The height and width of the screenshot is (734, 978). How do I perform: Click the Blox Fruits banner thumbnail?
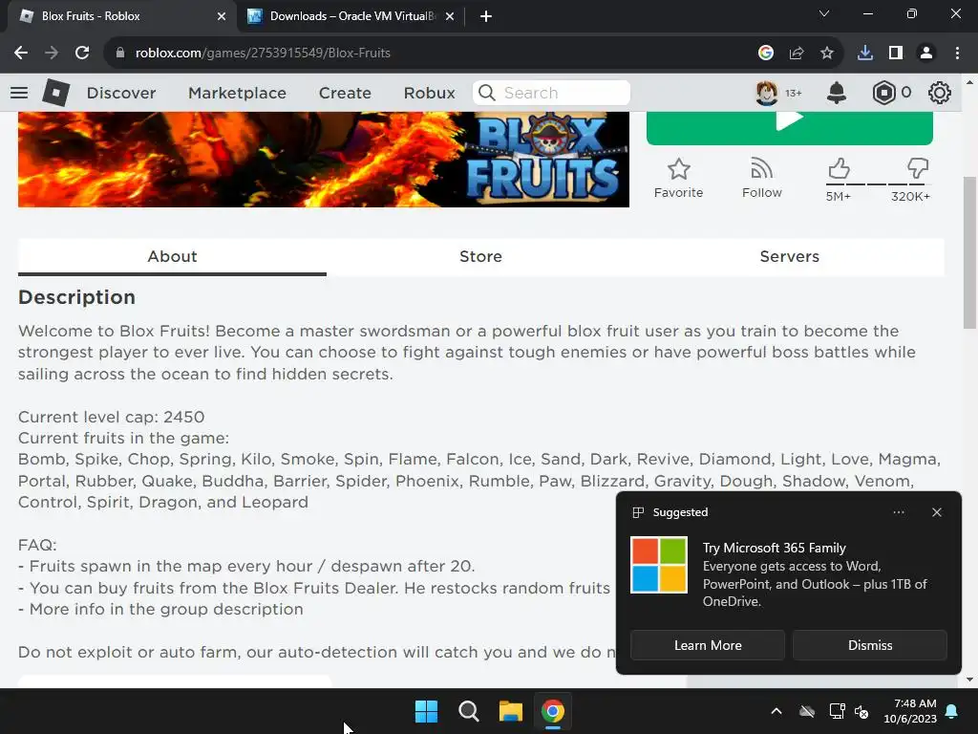(324, 160)
